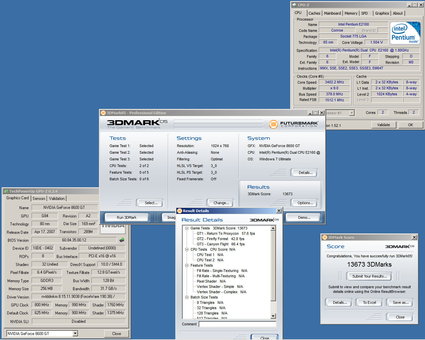Image resolution: width=425 pixels, height=340 pixels.
Task: Collapse the Feature Tests tree node
Action: point(187,265)
